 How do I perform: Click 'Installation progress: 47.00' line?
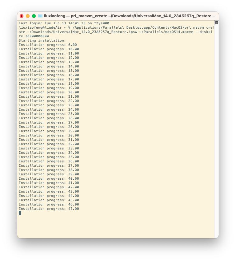click(49, 209)
